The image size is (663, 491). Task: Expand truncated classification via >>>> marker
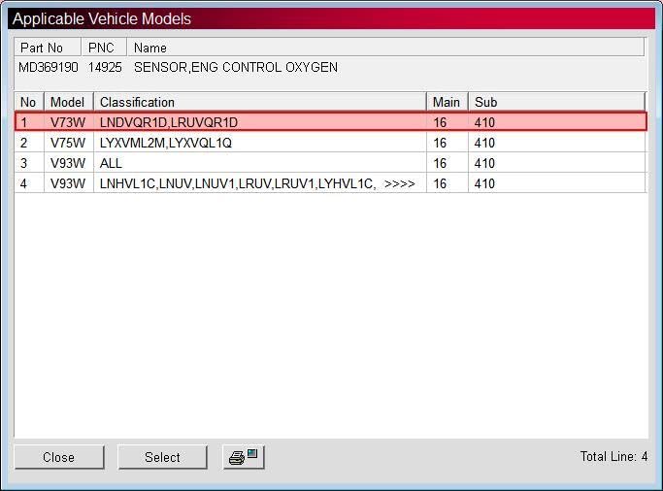point(400,183)
